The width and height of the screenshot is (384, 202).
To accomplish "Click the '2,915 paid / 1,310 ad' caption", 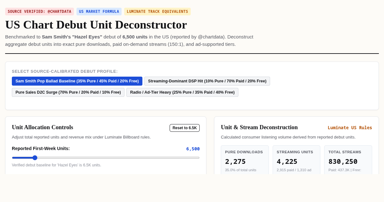I will [294, 170].
